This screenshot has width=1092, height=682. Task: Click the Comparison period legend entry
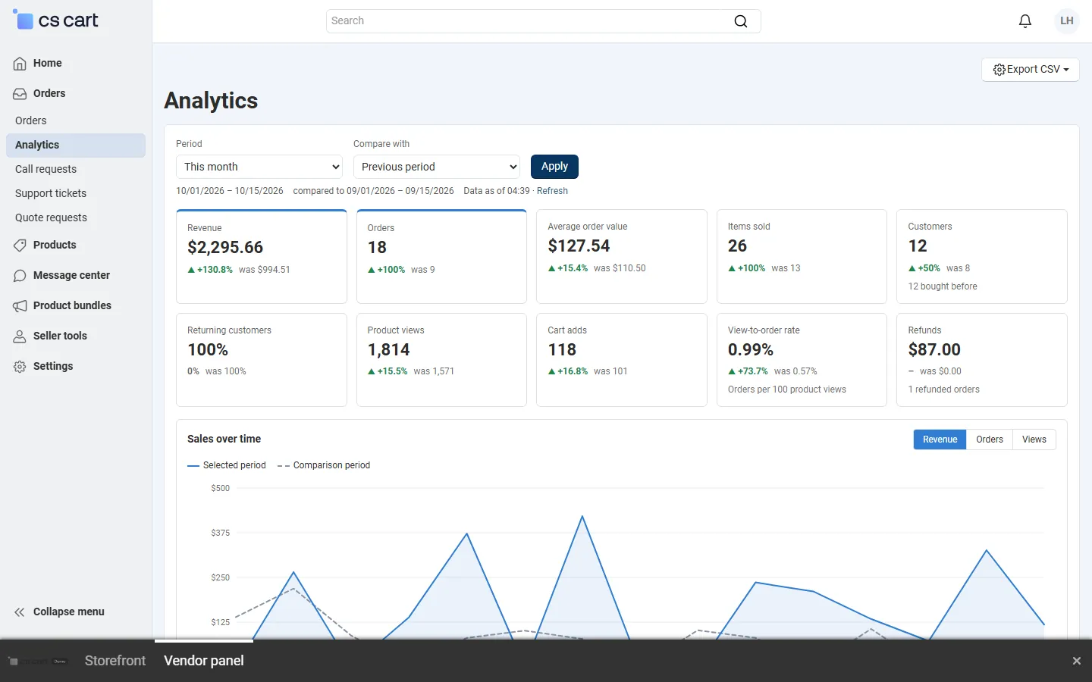tap(324, 465)
